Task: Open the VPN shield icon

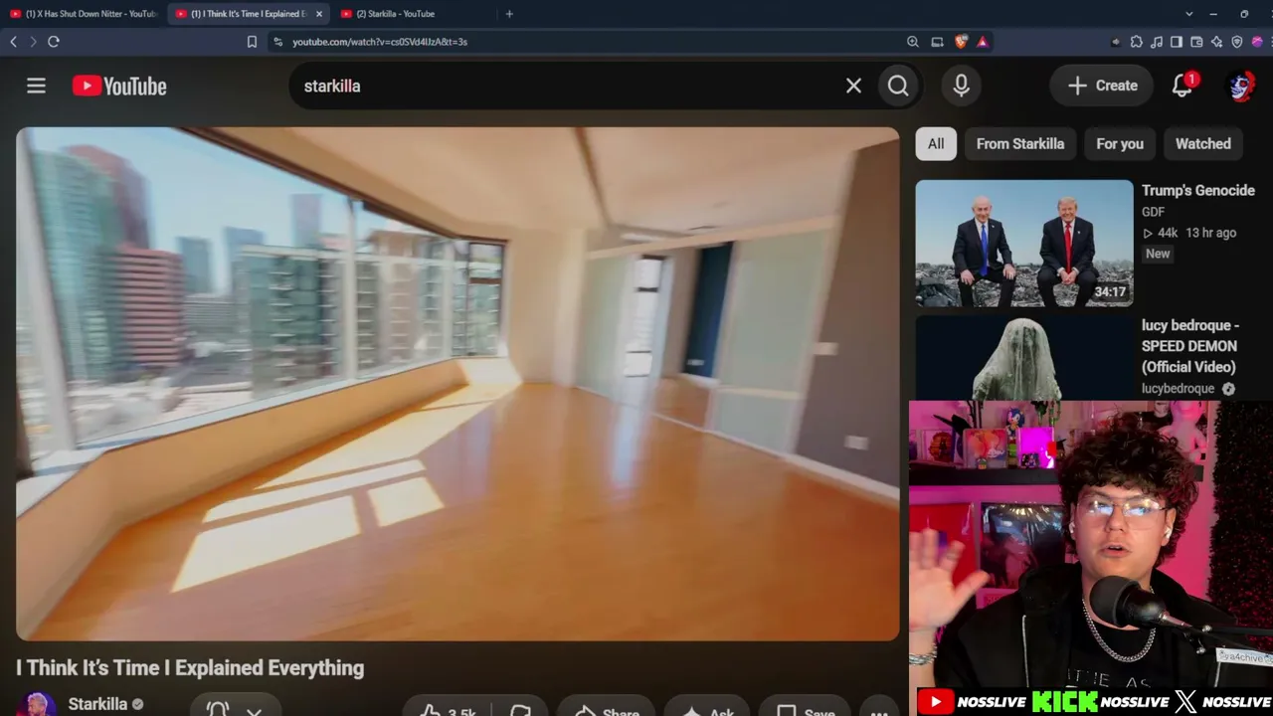Action: 1237,42
